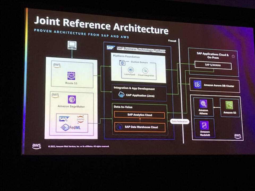Select the Amazon Redshift icon
This screenshot has height=191, width=255.
pos(204,125)
